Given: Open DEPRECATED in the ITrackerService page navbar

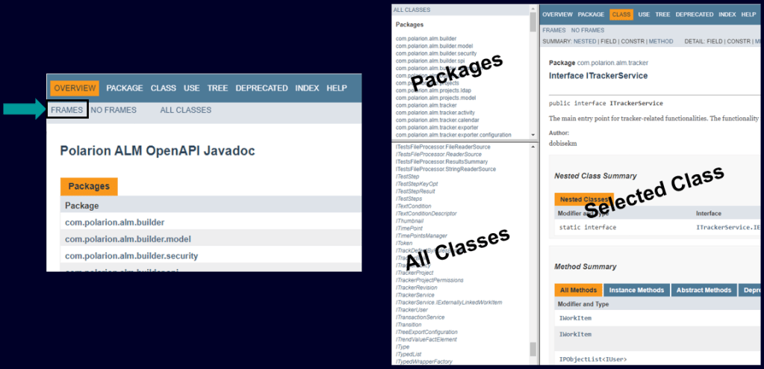Looking at the screenshot, I should tap(694, 14).
